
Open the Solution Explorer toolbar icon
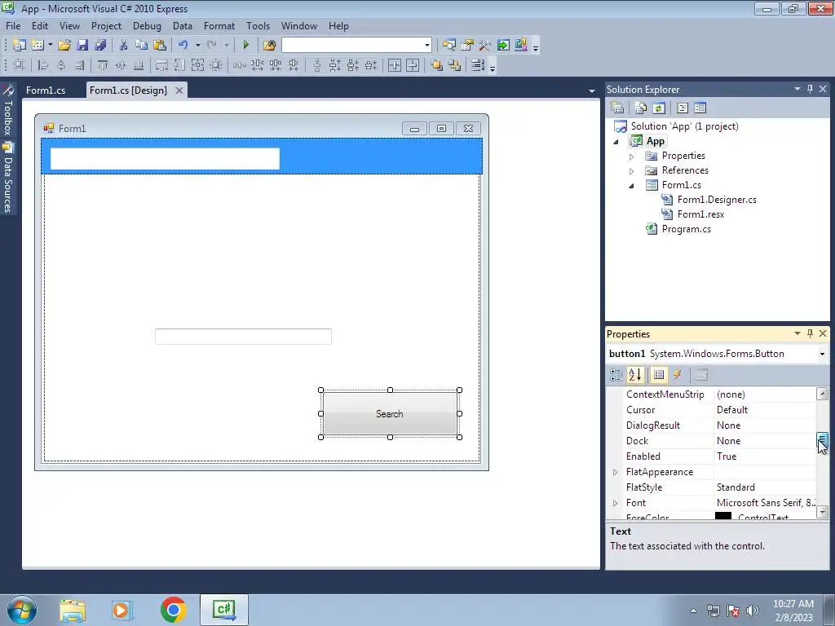pos(449,46)
